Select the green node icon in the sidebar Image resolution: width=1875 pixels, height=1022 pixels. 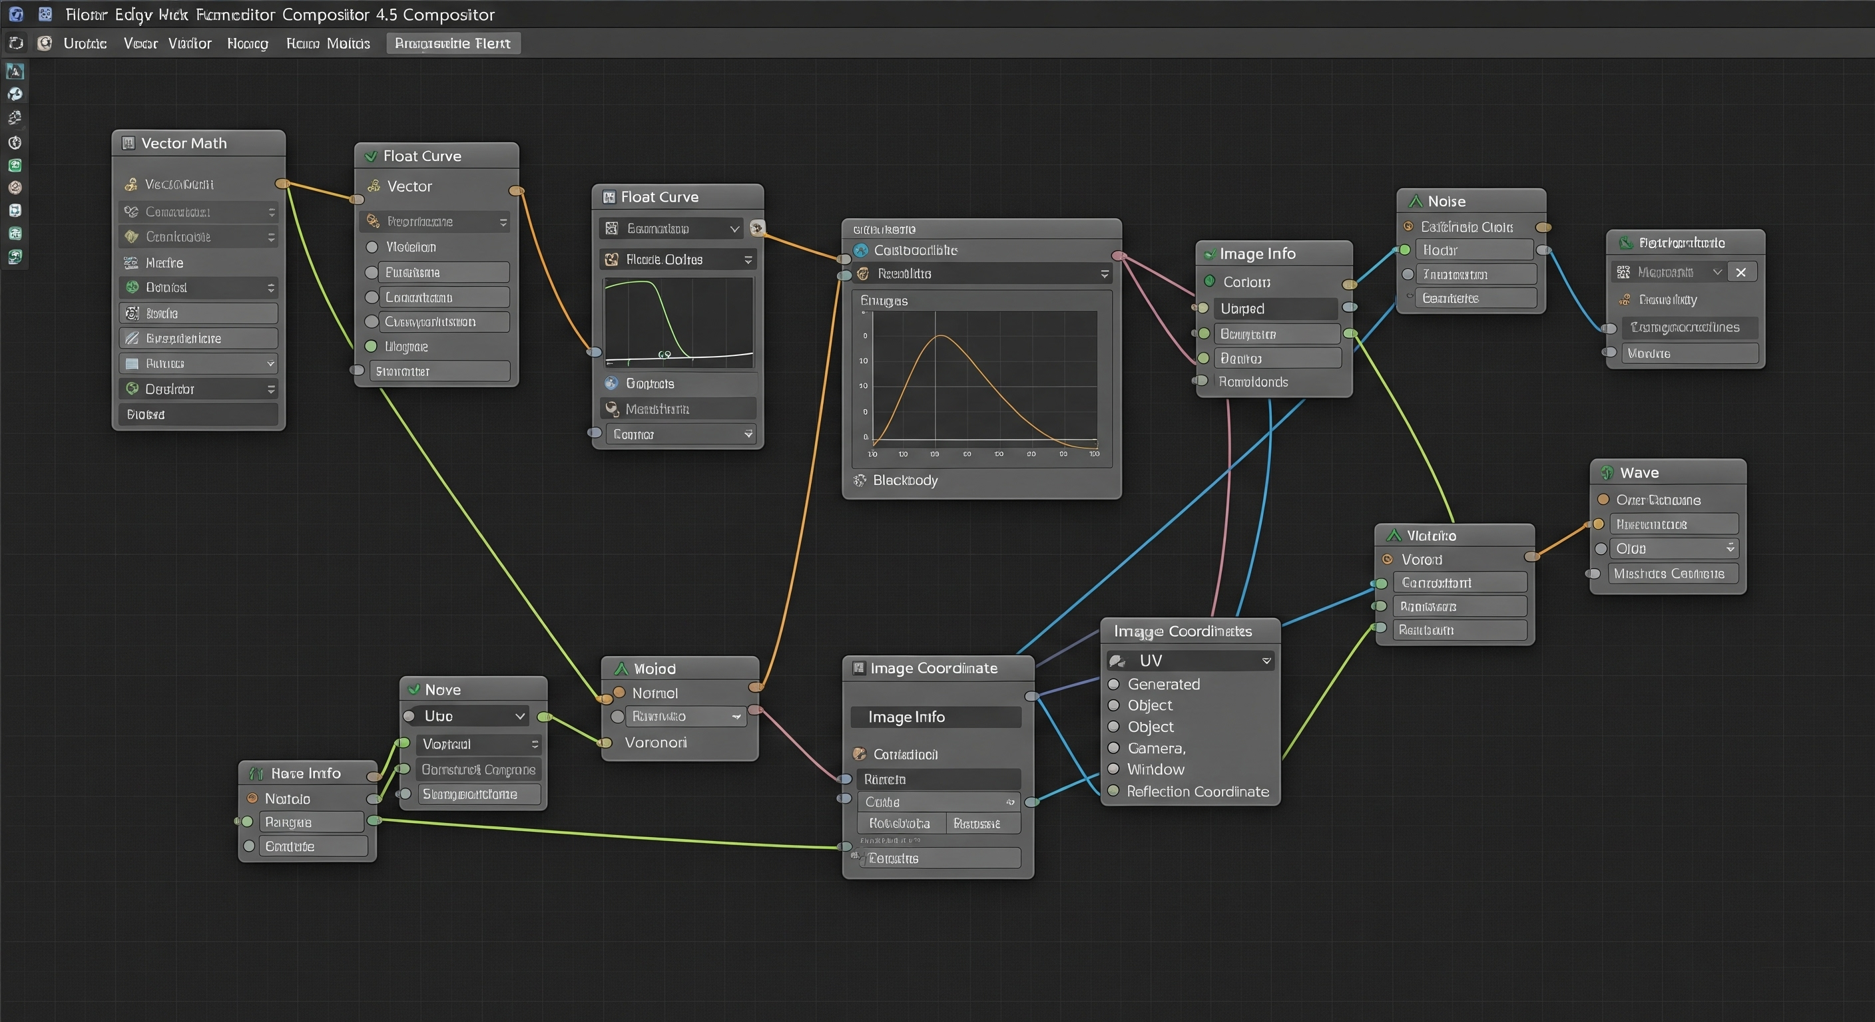(15, 166)
